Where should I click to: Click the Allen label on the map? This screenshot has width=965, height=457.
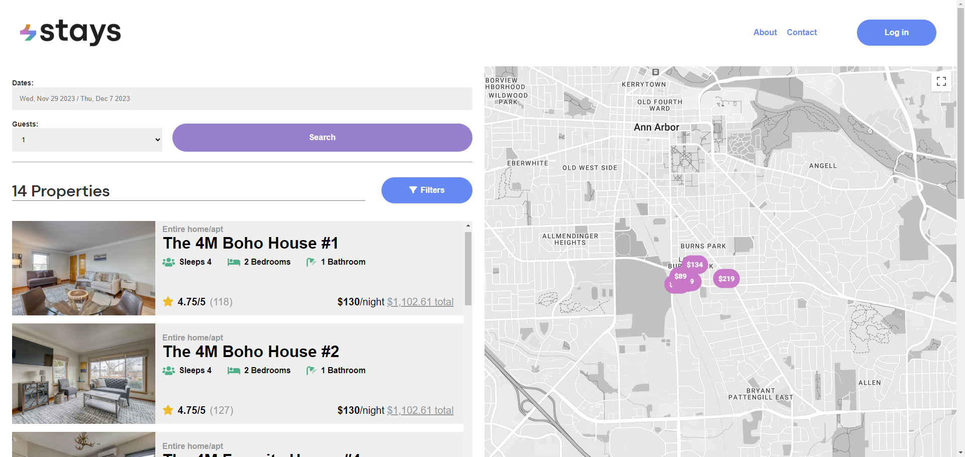870,383
